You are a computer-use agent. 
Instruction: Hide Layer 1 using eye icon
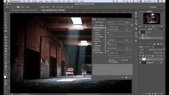(x=140, y=59)
